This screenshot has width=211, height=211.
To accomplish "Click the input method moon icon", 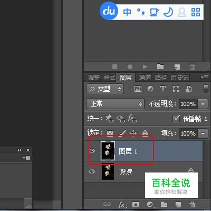I will coord(168,12).
